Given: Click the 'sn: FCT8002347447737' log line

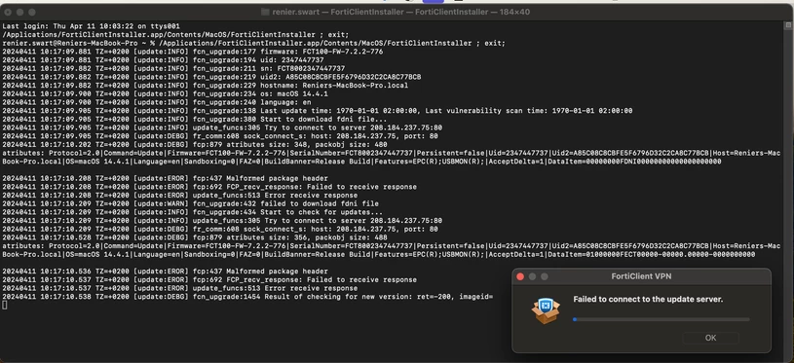Looking at the screenshot, I should (x=173, y=69).
